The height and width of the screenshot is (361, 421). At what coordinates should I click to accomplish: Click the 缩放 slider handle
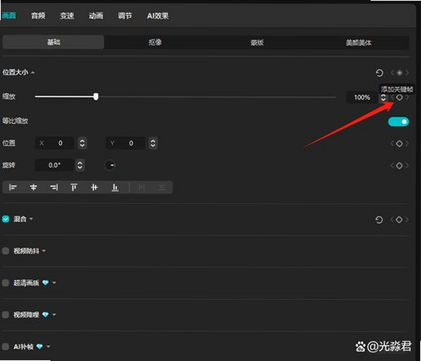[96, 97]
